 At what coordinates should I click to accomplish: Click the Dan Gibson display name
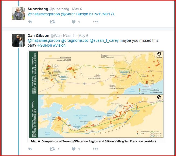point(38,36)
